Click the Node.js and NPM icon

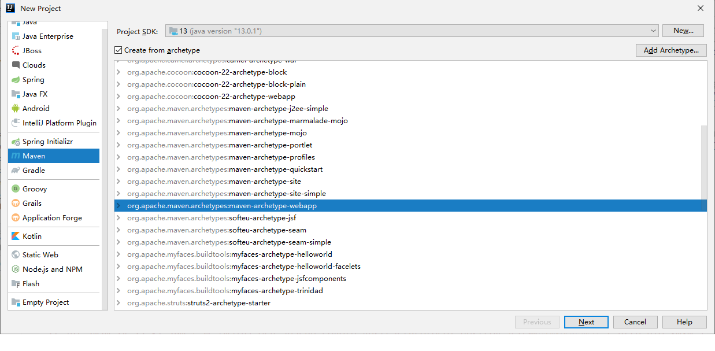coord(16,269)
